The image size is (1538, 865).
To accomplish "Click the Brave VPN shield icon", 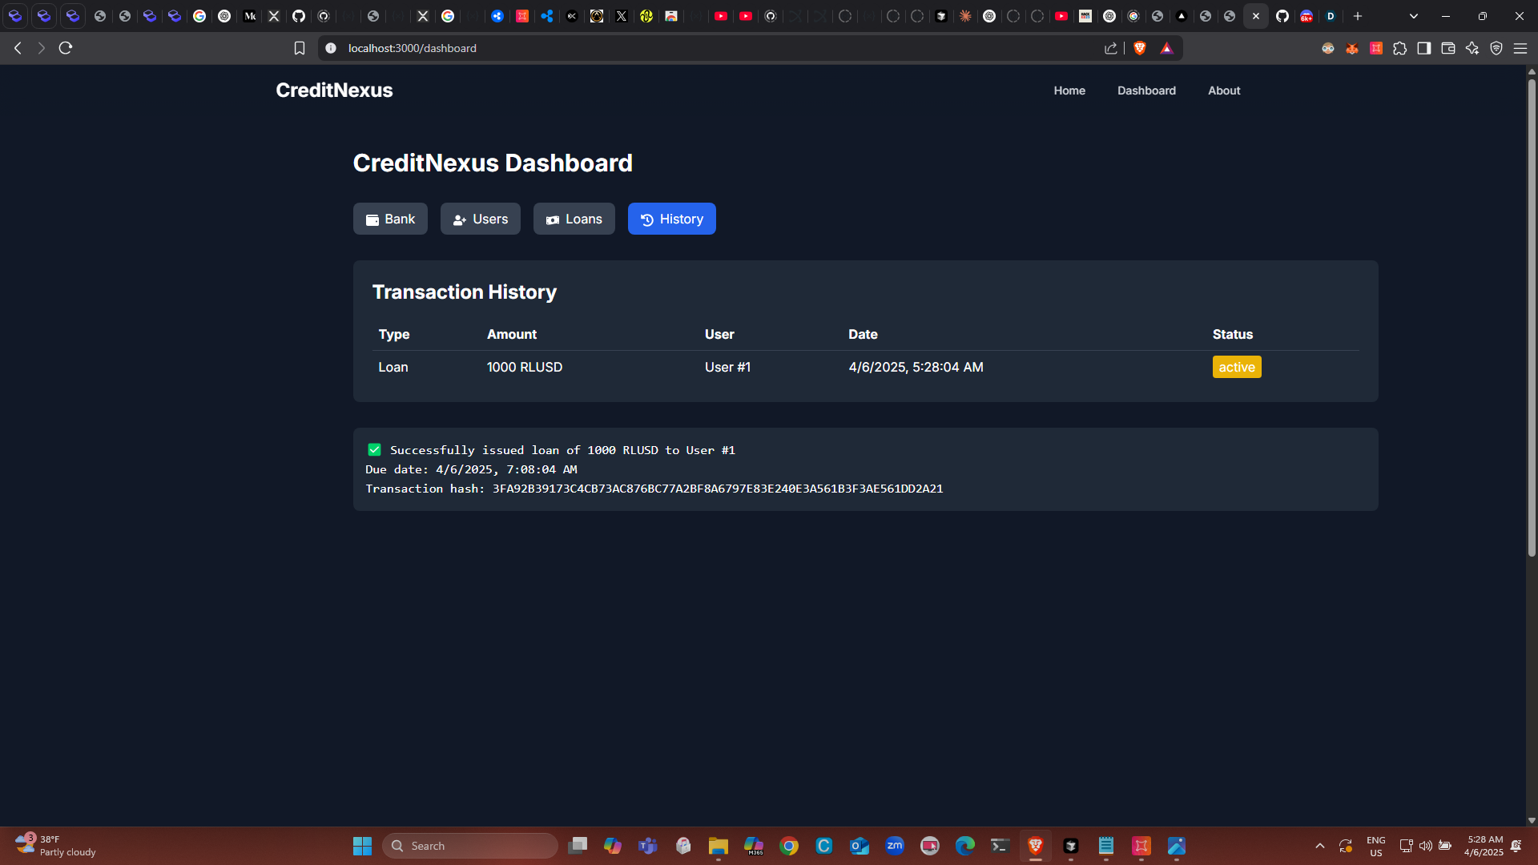I will click(x=1496, y=48).
